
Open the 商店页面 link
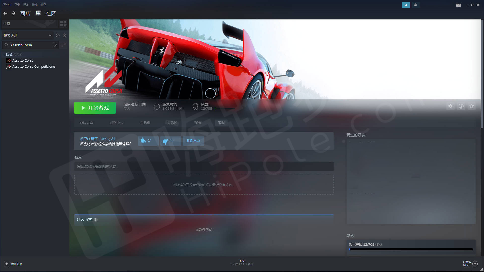coord(86,122)
